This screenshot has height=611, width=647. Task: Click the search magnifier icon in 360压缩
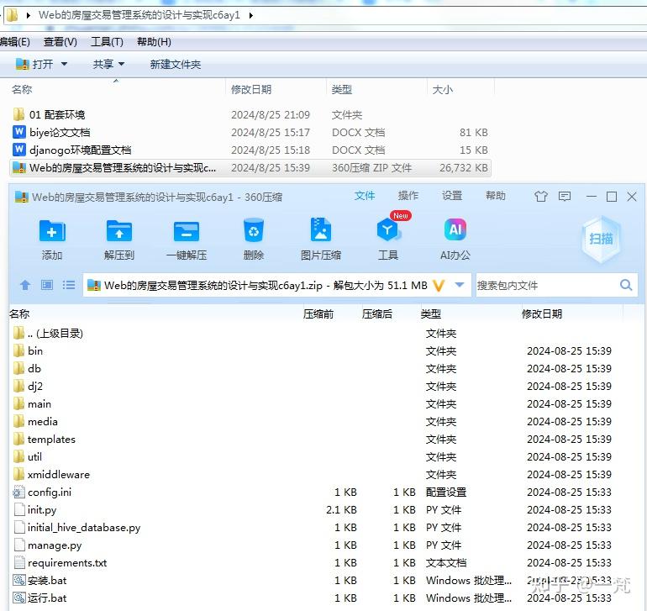coord(626,285)
